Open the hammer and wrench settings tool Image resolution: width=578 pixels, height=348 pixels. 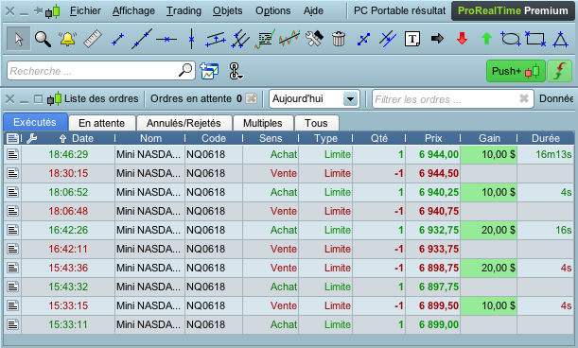click(314, 39)
